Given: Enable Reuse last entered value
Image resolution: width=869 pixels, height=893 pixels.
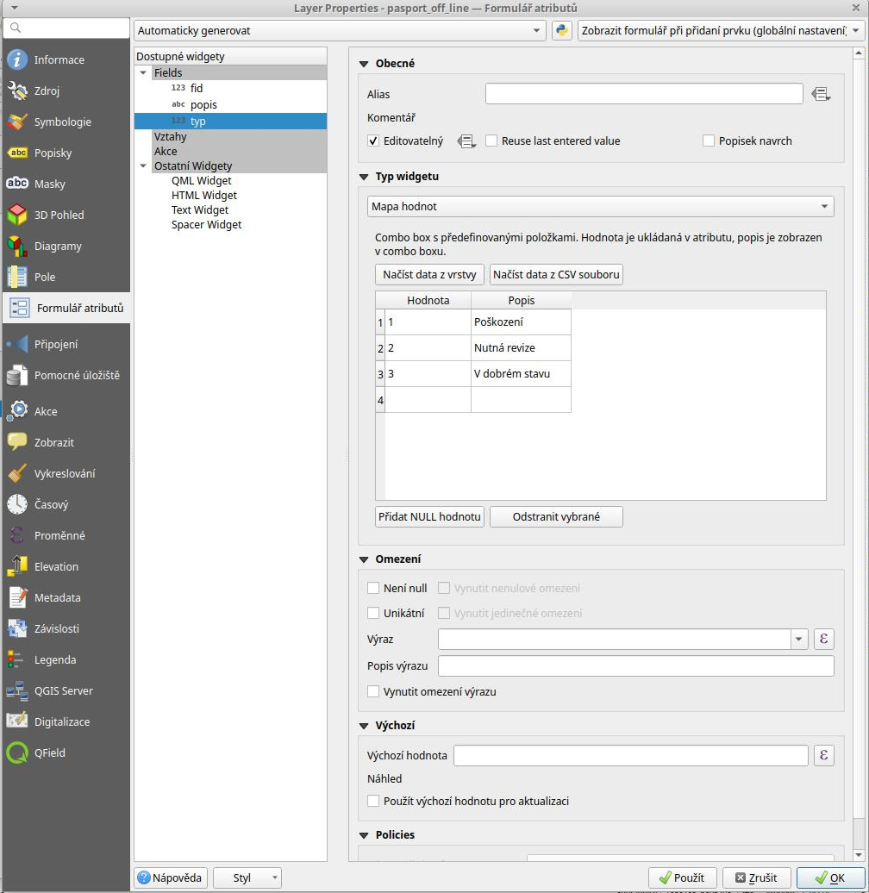Looking at the screenshot, I should click(x=492, y=141).
